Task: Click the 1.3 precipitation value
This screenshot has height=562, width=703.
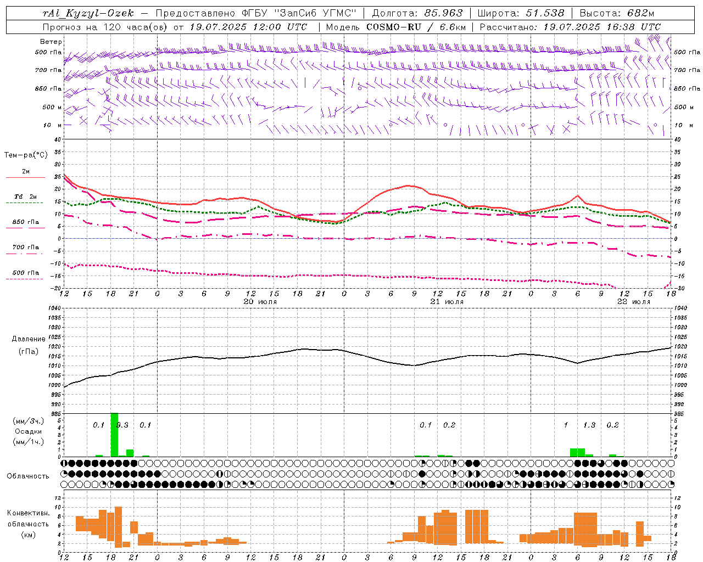Action: (x=589, y=425)
